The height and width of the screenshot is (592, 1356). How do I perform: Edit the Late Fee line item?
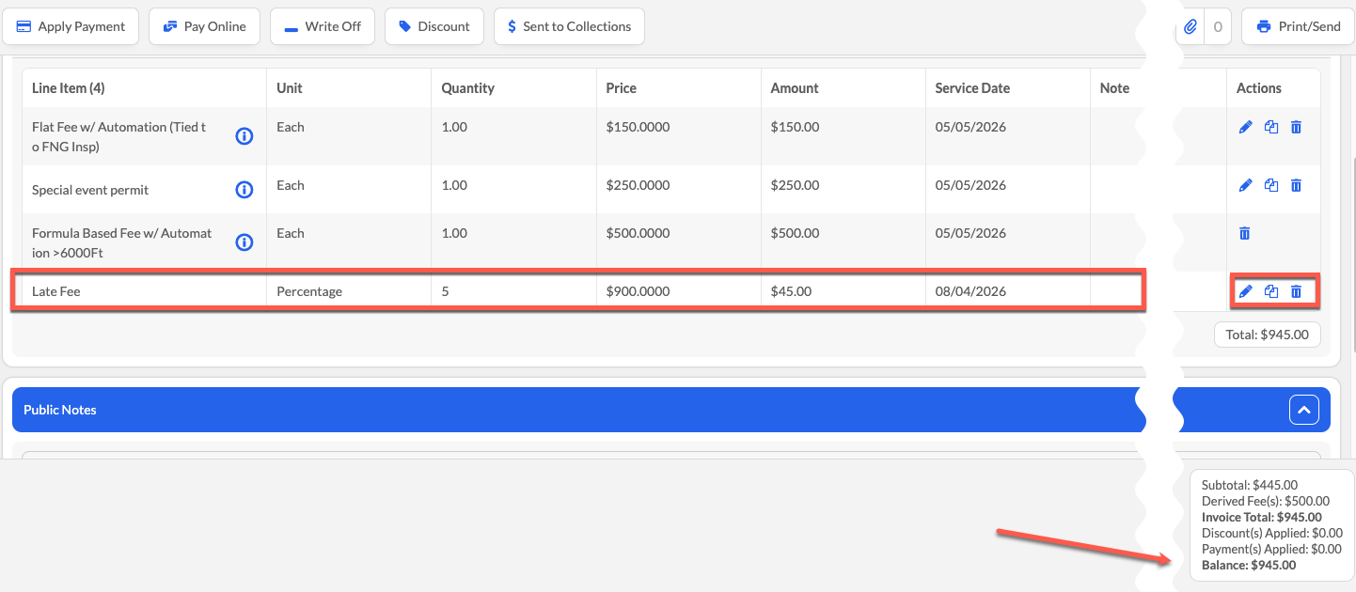1246,291
